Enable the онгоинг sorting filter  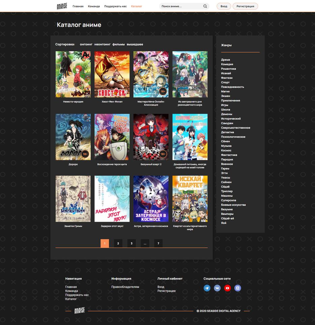(x=87, y=44)
